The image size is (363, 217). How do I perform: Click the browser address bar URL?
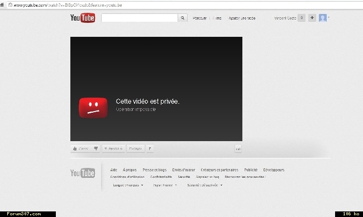click(x=68, y=5)
